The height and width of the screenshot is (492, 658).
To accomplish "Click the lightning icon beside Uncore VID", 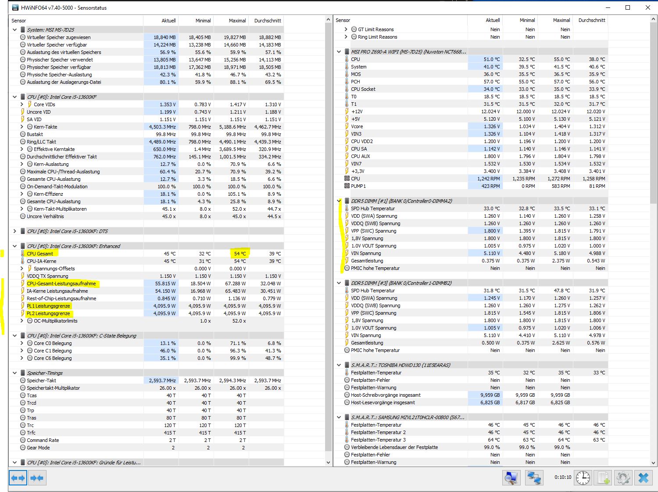I will coord(23,112).
